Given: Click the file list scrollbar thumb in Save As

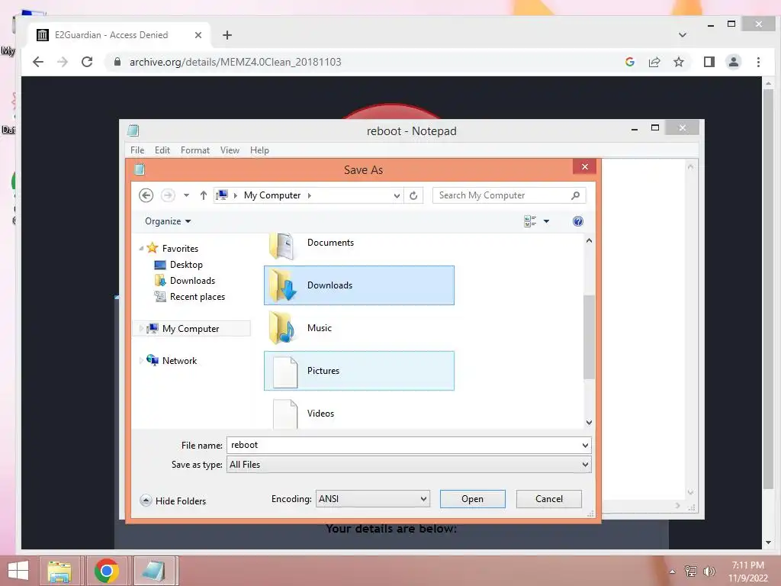Looking at the screenshot, I should coord(589,336).
